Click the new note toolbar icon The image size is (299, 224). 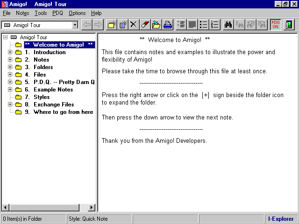(123, 25)
